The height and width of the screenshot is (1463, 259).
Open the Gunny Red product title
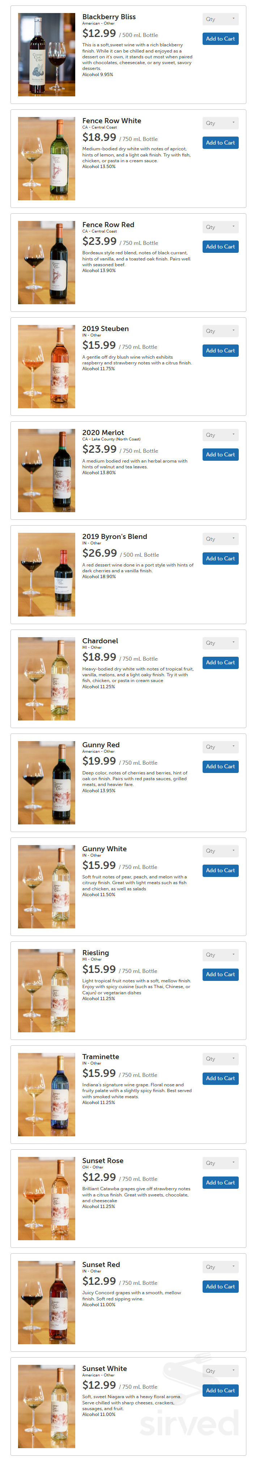(101, 745)
